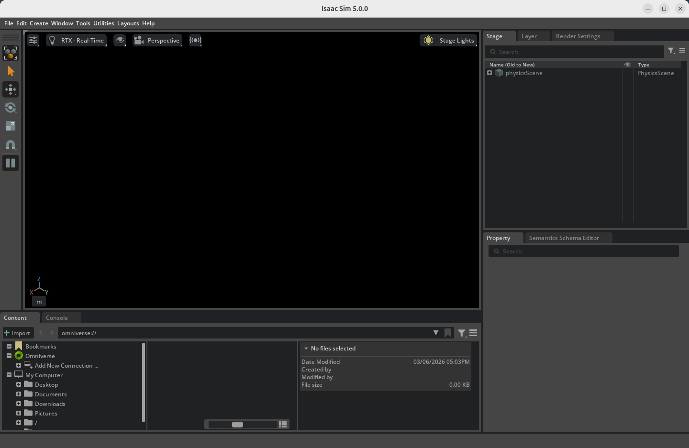The width and height of the screenshot is (689, 448).
Task: Click the Property panel search field
Action: (x=584, y=251)
